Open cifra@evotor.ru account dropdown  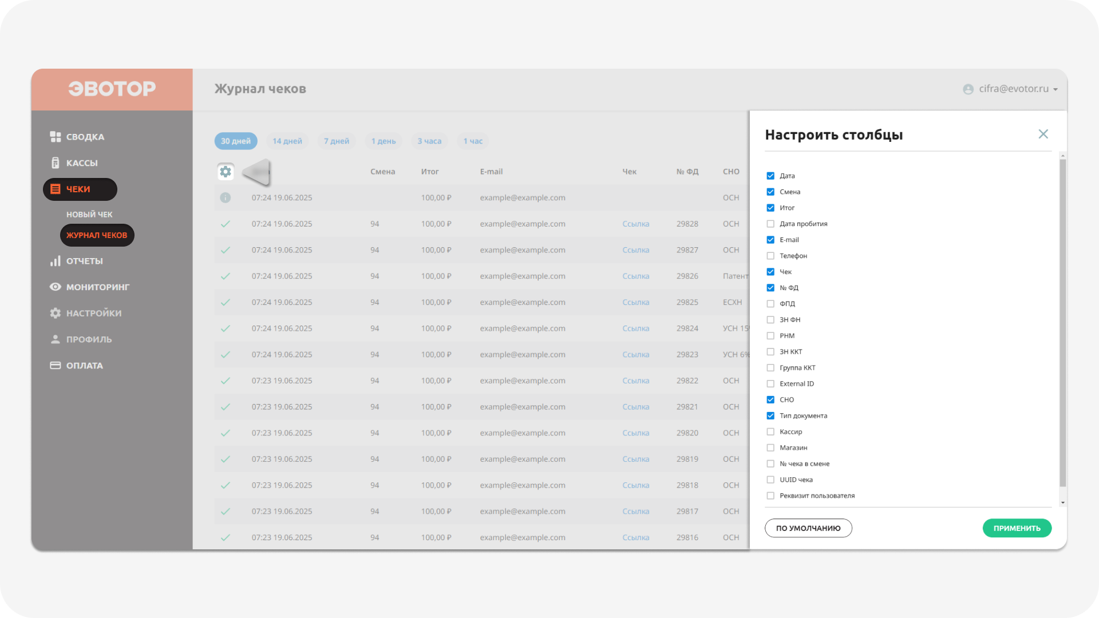coord(1011,89)
